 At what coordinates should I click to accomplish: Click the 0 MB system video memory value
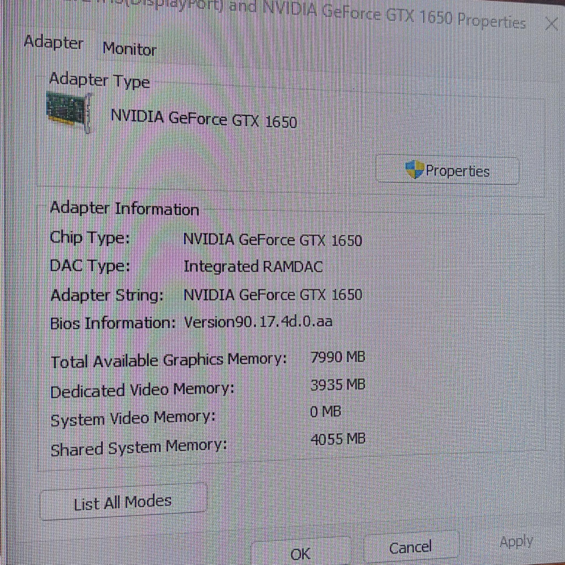point(325,412)
